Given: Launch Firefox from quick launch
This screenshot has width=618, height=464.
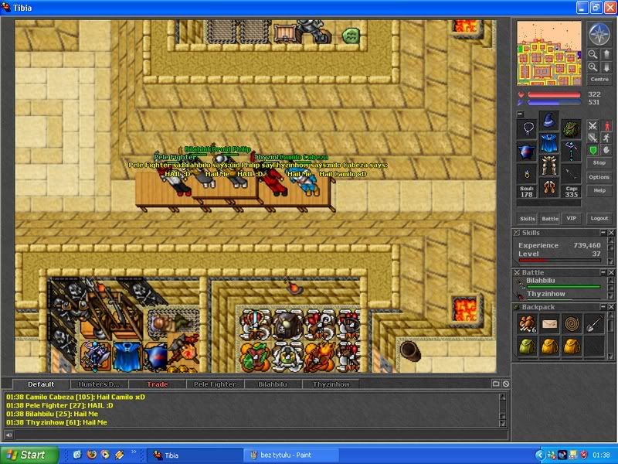Looking at the screenshot, I should (x=91, y=455).
